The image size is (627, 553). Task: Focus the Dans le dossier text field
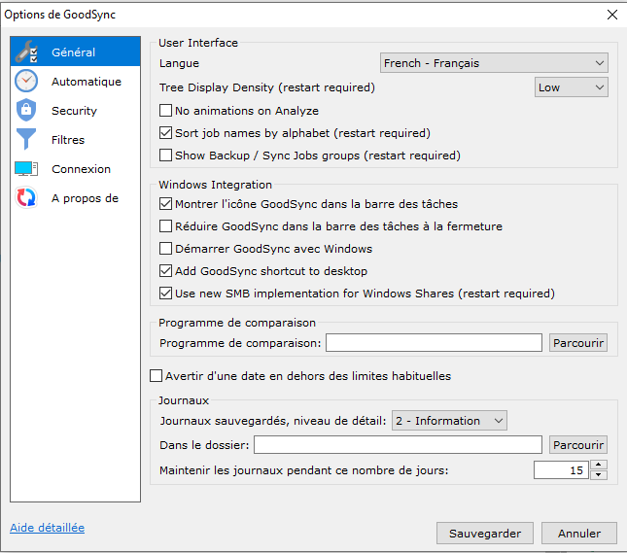[398, 445]
